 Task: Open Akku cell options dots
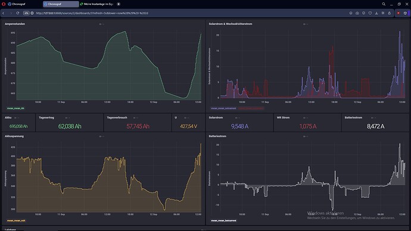17,118
